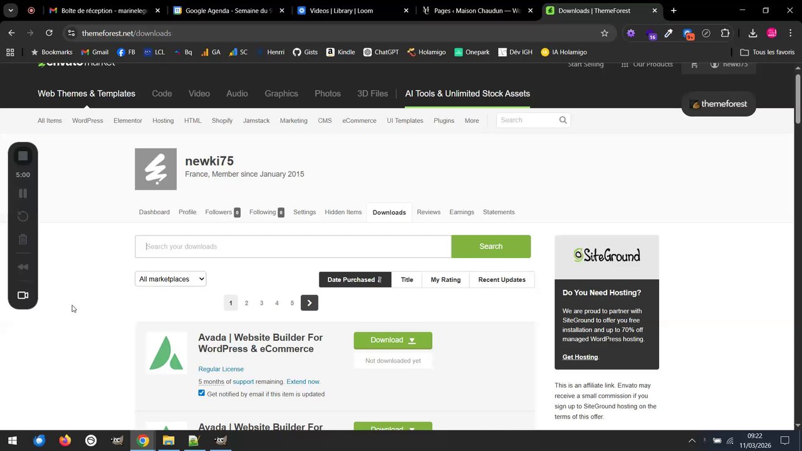Open the Settings profile tab
The width and height of the screenshot is (802, 451).
tap(305, 212)
